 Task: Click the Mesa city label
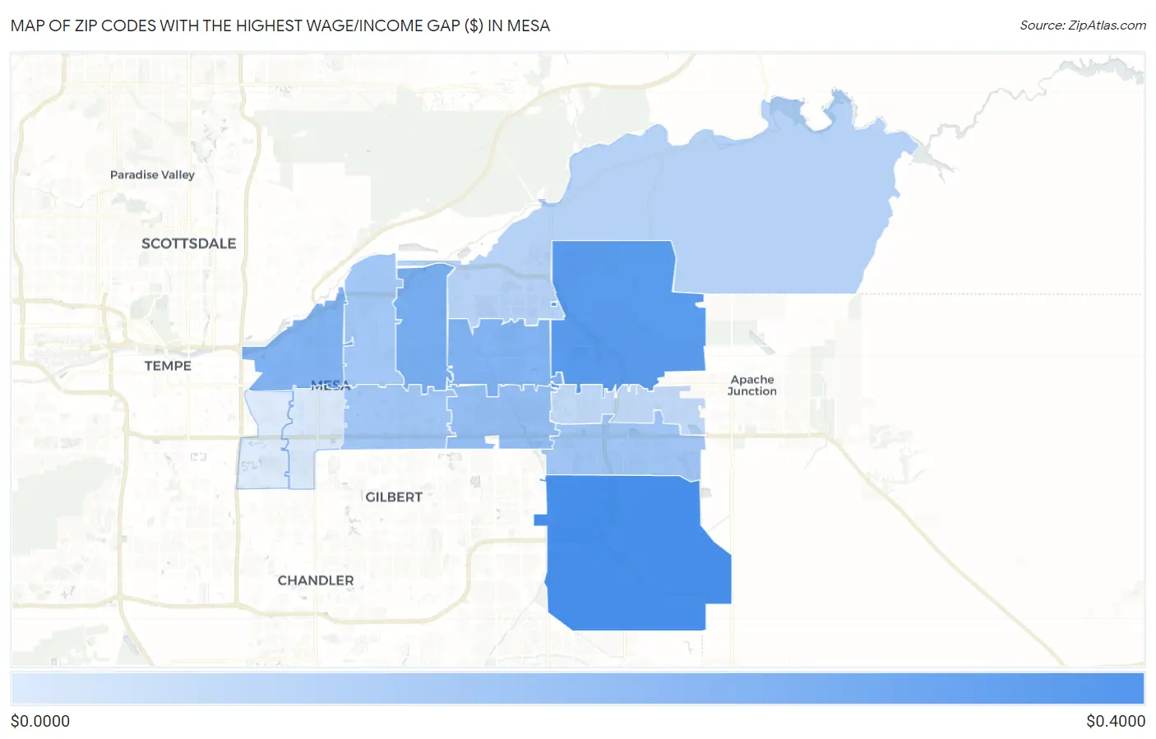click(x=331, y=385)
